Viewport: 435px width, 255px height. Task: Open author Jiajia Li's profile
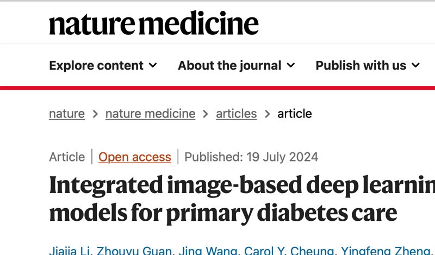point(70,251)
